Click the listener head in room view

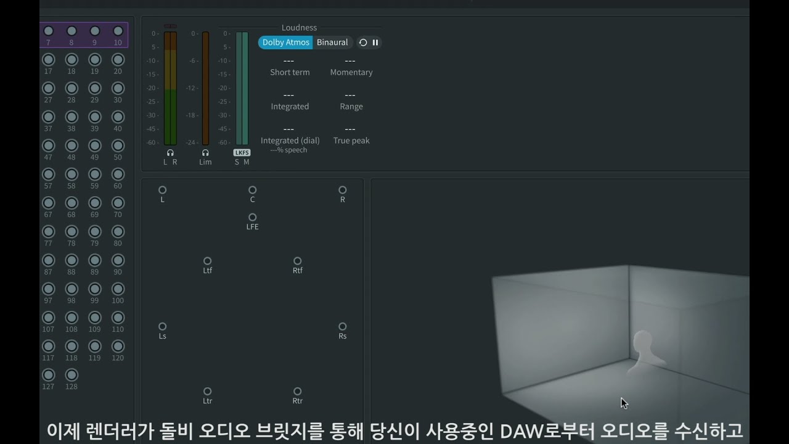(645, 351)
